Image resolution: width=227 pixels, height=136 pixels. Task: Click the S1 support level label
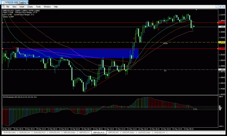pos(165,71)
